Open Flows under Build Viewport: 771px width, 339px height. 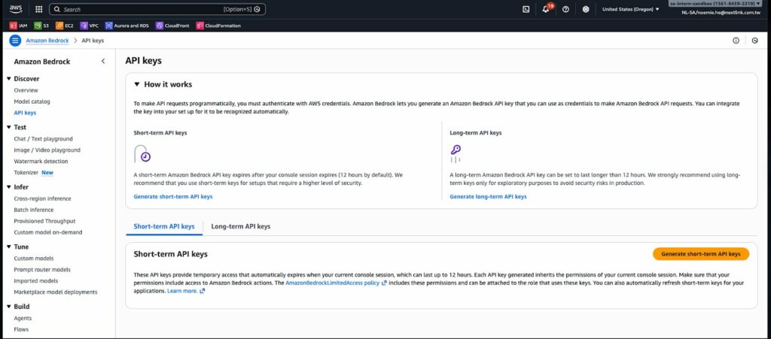tap(21, 330)
